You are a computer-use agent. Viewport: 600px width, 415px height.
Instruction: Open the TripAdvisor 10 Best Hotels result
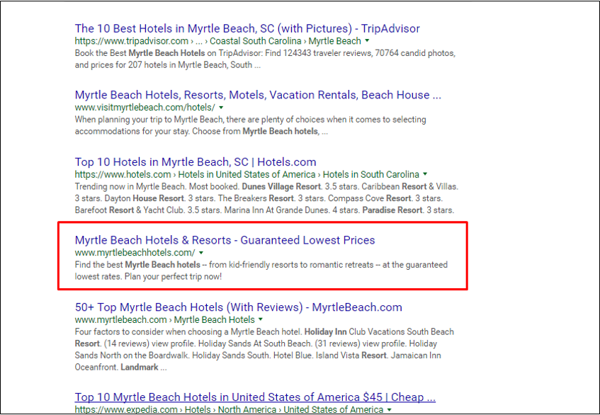247,29
